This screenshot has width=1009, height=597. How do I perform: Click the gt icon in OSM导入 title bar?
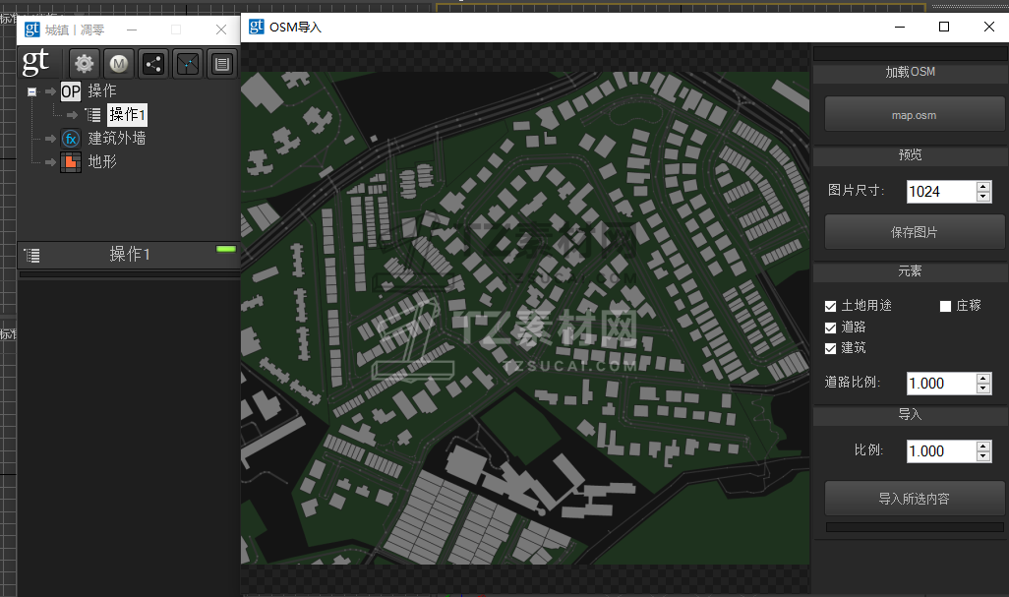[x=256, y=27]
